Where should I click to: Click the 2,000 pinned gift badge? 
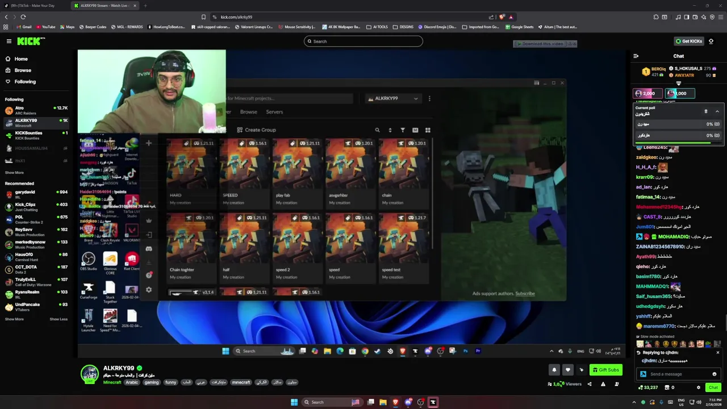point(648,93)
